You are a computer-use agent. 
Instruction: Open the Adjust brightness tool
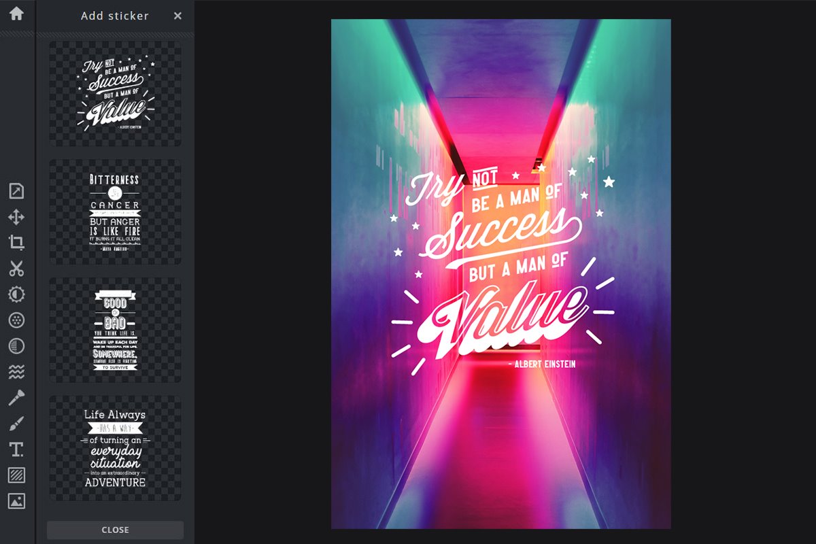point(16,294)
